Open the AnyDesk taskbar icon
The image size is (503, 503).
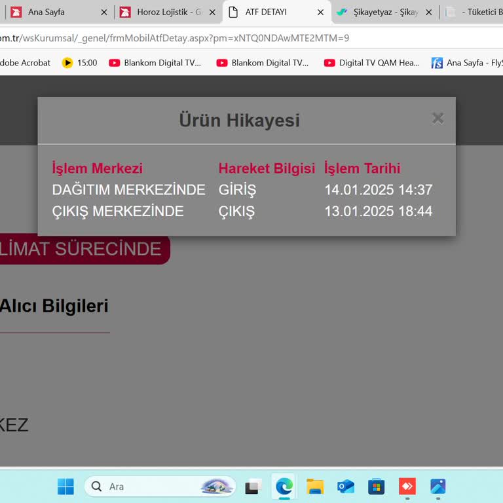[407, 487]
